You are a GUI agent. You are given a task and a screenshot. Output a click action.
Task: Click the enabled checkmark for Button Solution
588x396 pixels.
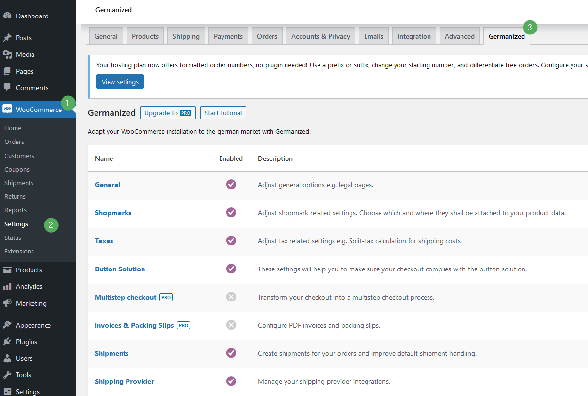[x=231, y=269]
